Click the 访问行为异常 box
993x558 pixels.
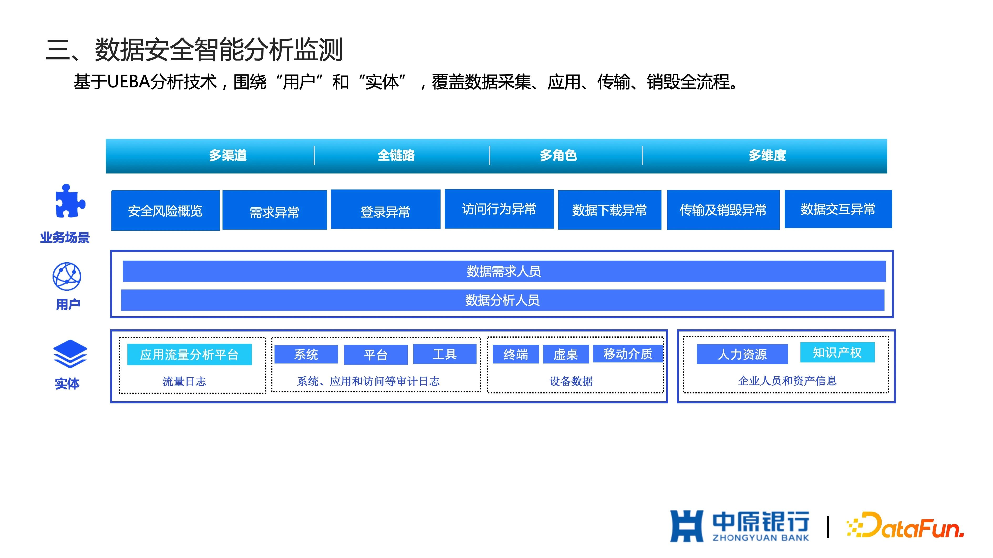point(499,209)
